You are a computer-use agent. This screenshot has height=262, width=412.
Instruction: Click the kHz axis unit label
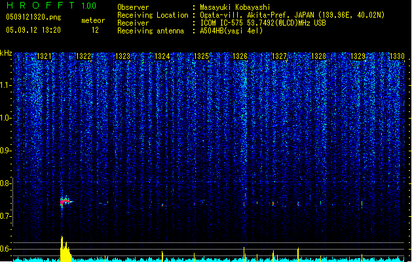pyautogui.click(x=6, y=53)
